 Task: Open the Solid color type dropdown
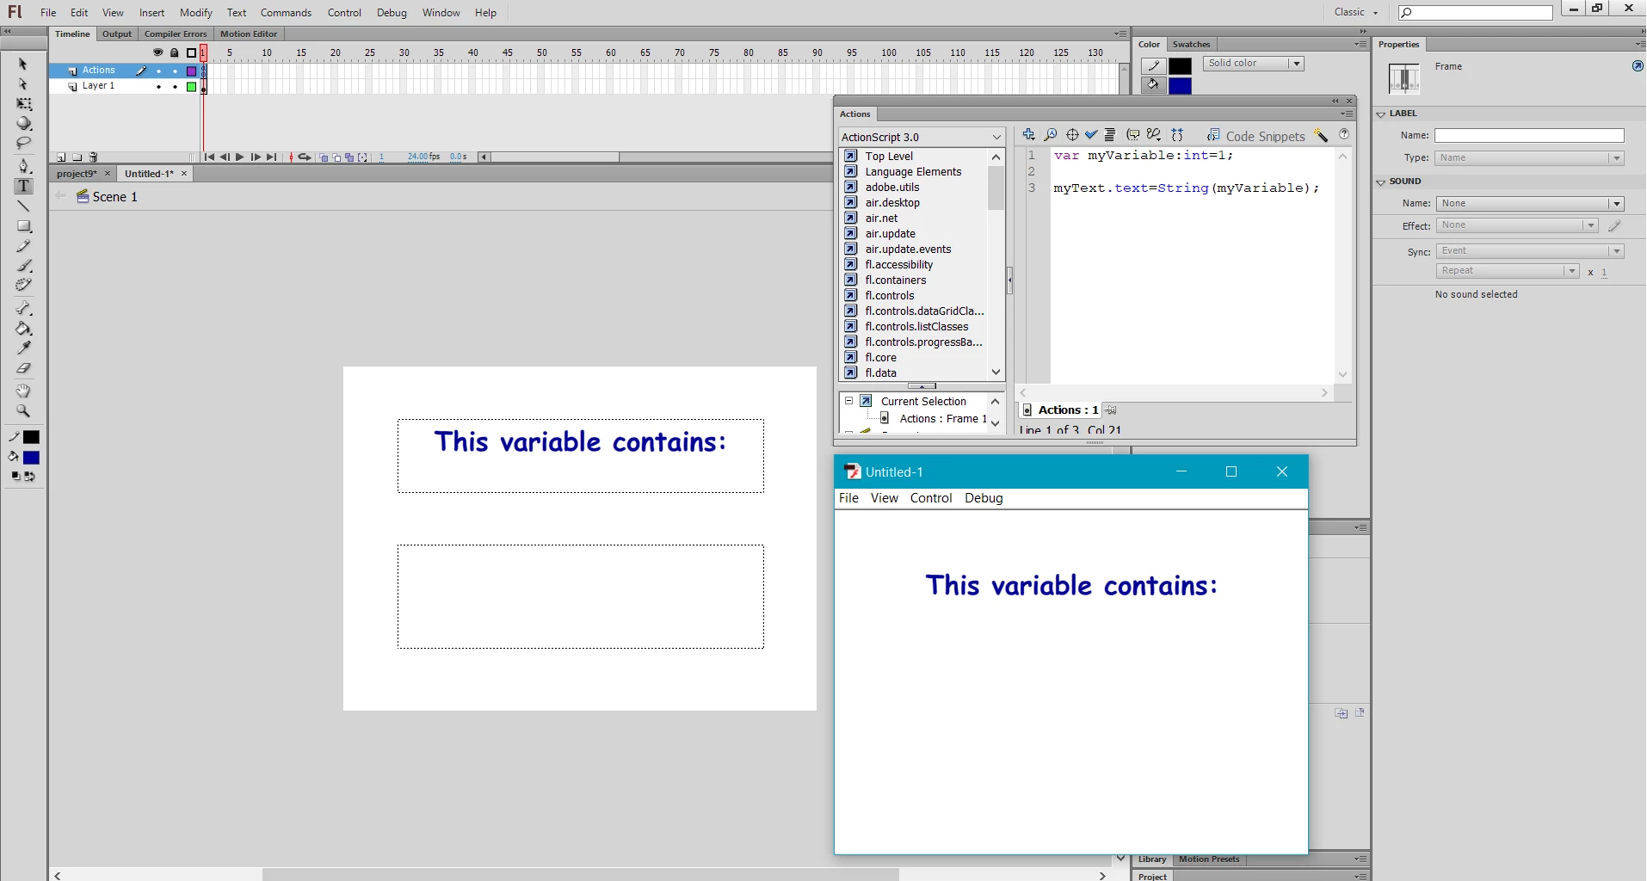click(1254, 64)
